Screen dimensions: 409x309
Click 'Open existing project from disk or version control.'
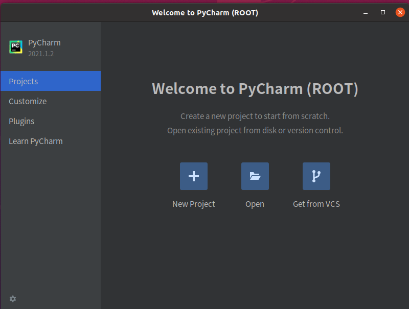tap(255, 130)
